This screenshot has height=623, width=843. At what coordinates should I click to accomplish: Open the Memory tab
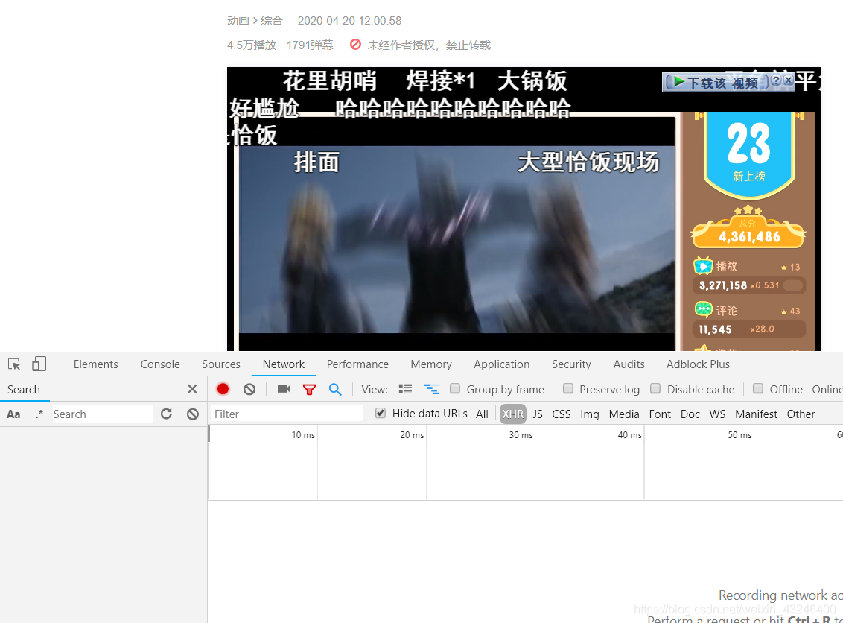coord(431,364)
